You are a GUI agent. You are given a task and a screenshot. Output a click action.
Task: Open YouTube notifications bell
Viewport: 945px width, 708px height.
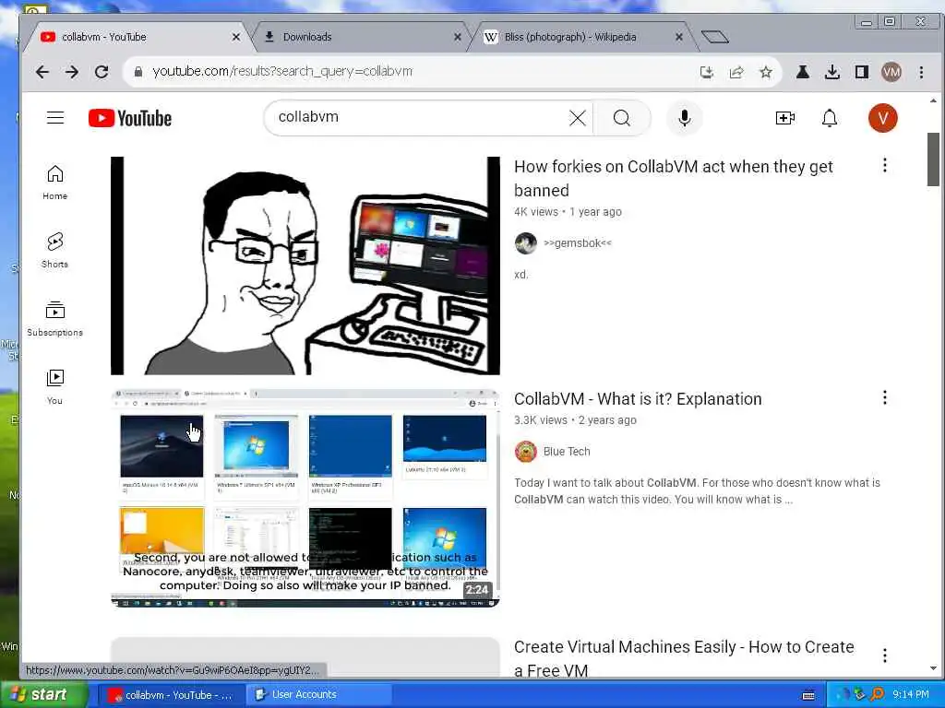click(830, 118)
